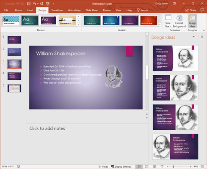Switch to the Slide Show tab
This screenshot has height=169, width=207.
(92, 10)
